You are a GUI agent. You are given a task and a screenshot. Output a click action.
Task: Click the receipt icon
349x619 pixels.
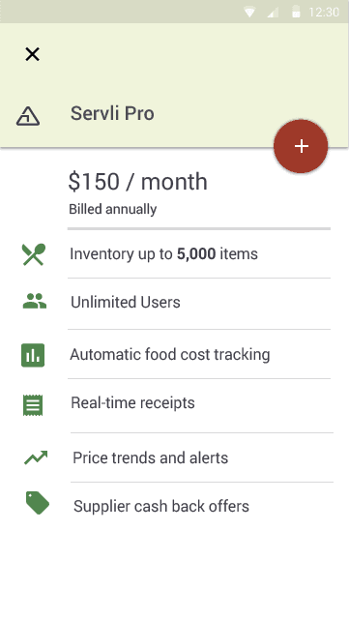click(33, 404)
